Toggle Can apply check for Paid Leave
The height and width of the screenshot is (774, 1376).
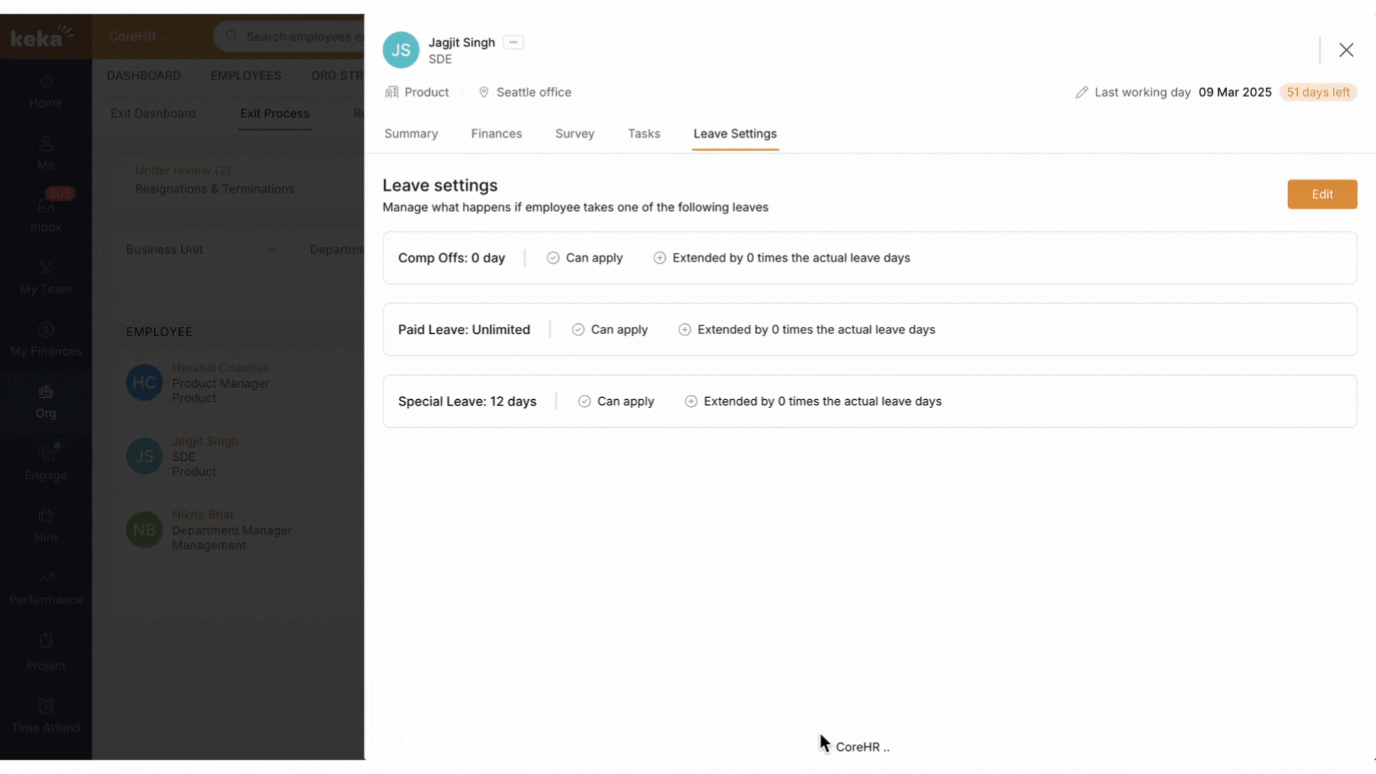(578, 330)
